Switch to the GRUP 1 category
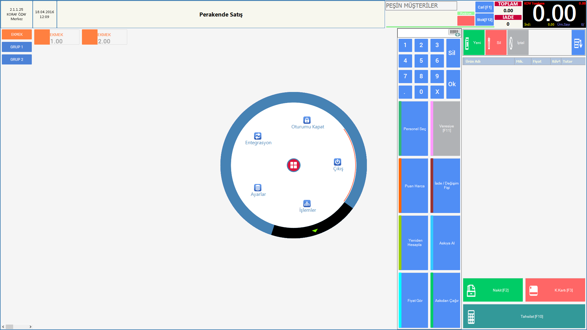The width and height of the screenshot is (587, 330). pos(17,47)
